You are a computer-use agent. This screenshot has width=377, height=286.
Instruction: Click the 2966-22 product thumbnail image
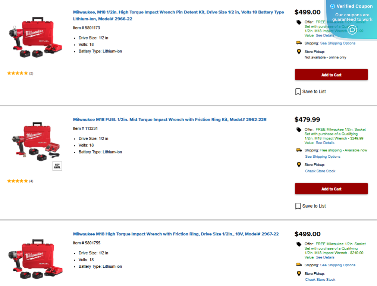click(x=35, y=37)
